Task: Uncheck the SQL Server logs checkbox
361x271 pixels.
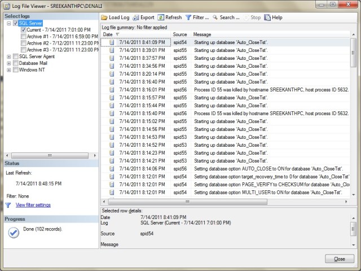Action: click(x=16, y=23)
